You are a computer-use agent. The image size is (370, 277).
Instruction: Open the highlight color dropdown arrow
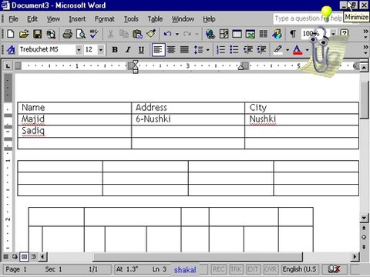[x=288, y=49]
